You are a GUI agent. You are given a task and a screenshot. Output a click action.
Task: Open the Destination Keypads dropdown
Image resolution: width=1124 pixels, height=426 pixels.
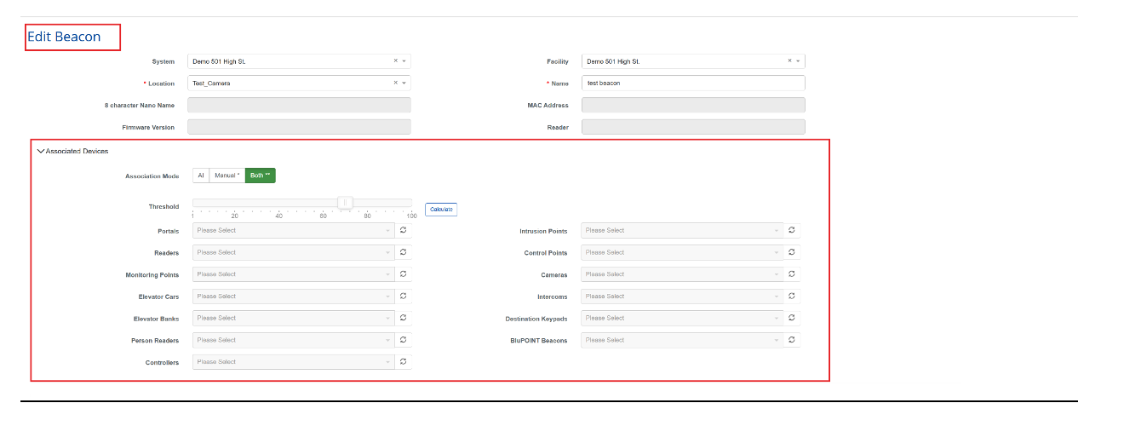coord(682,318)
